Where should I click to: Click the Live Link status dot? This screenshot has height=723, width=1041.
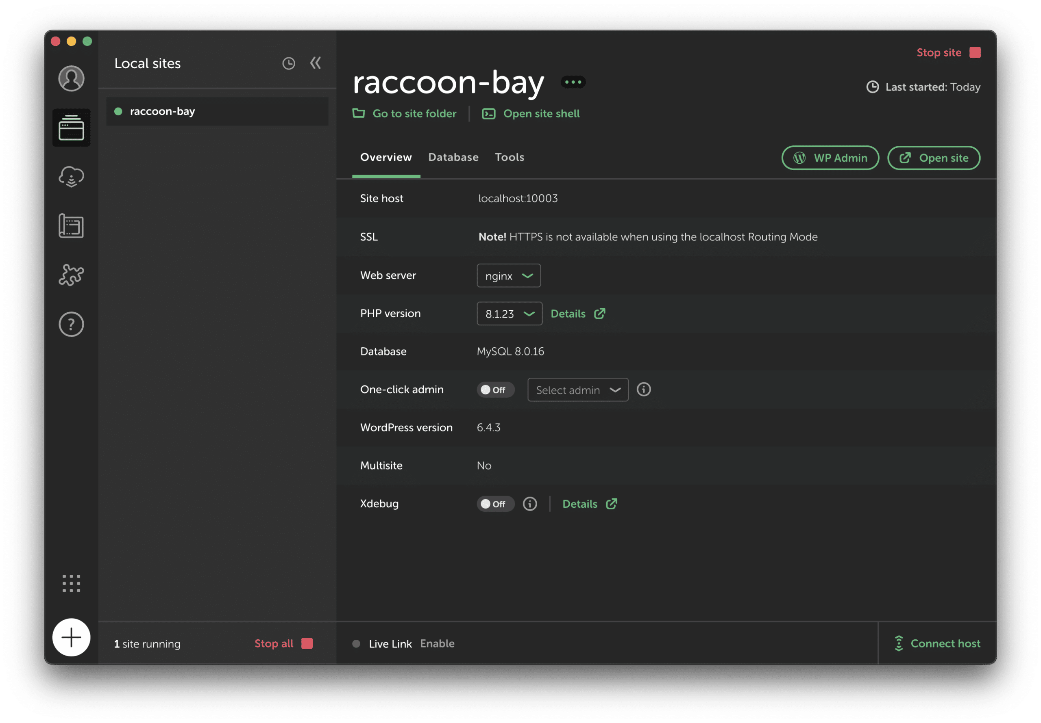pyautogui.click(x=356, y=644)
